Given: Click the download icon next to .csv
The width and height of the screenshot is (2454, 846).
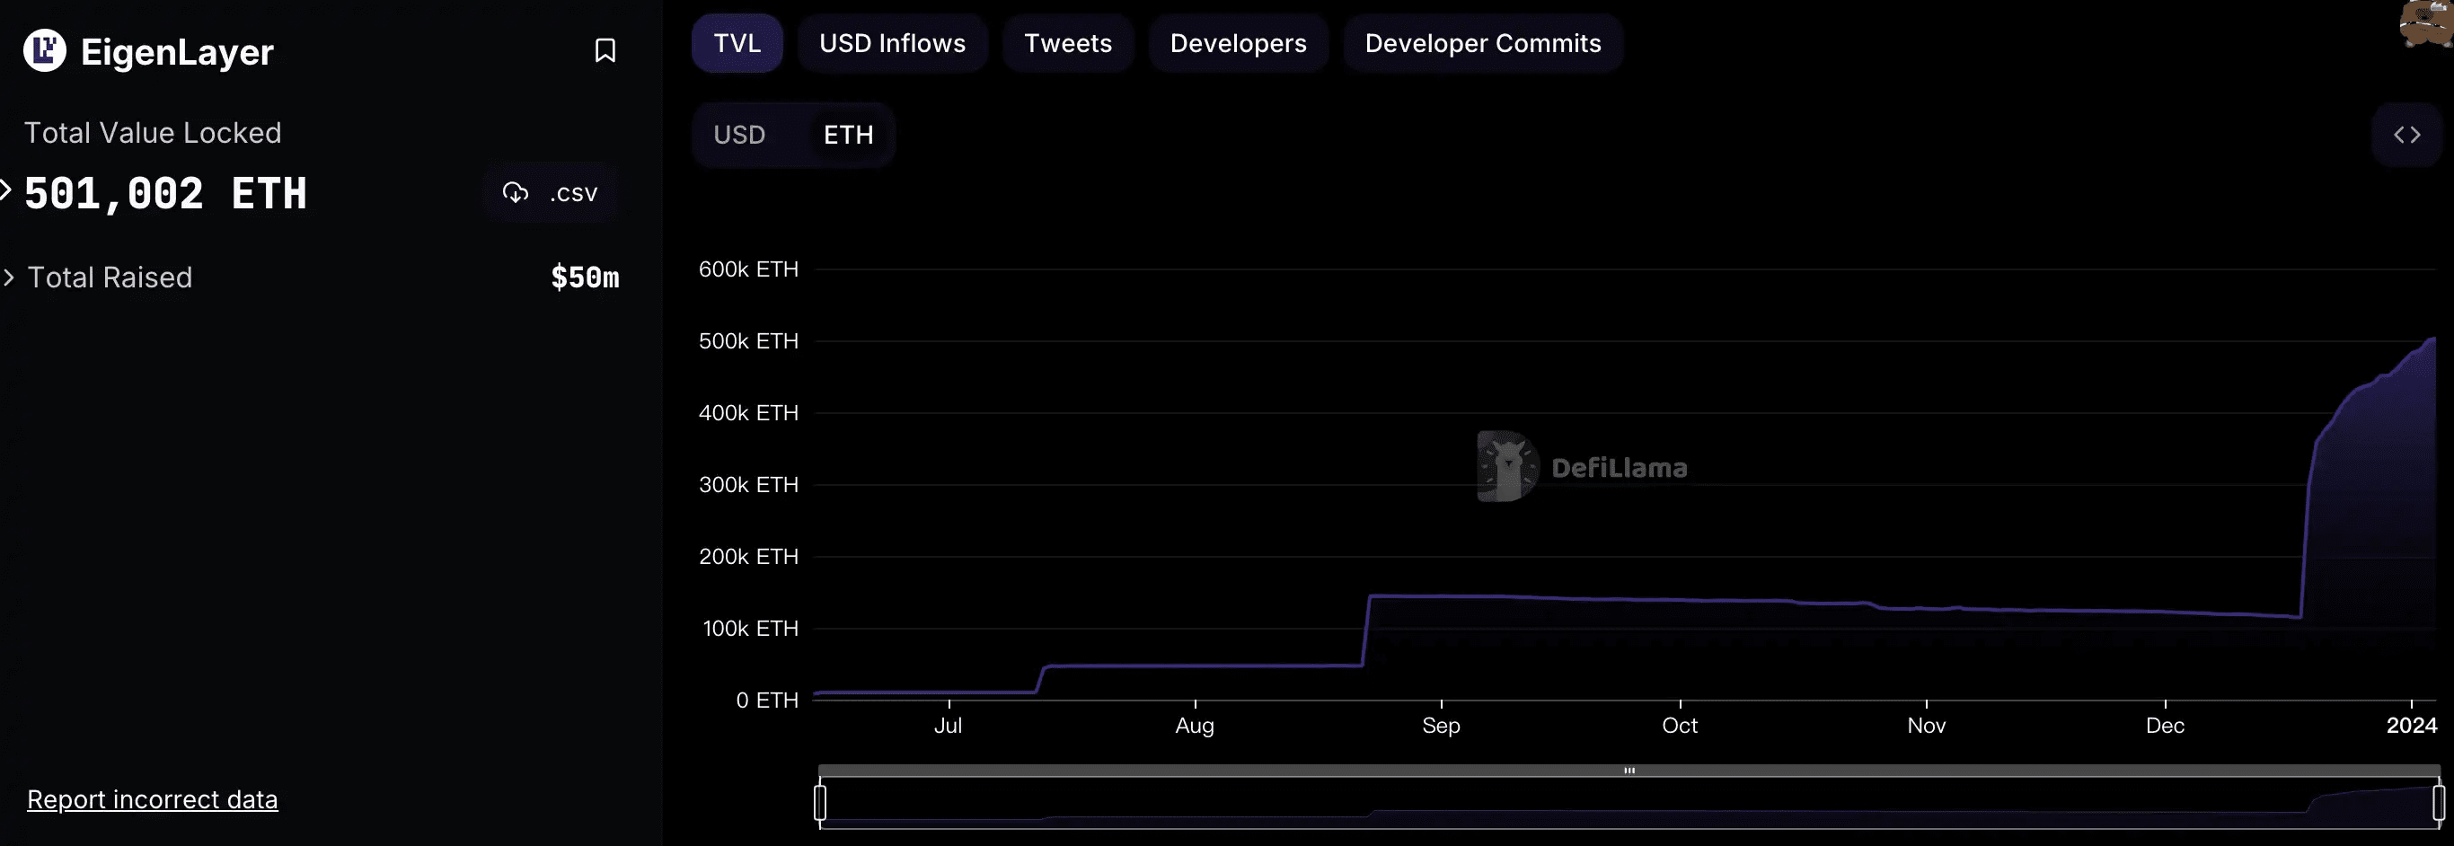Looking at the screenshot, I should click(516, 192).
